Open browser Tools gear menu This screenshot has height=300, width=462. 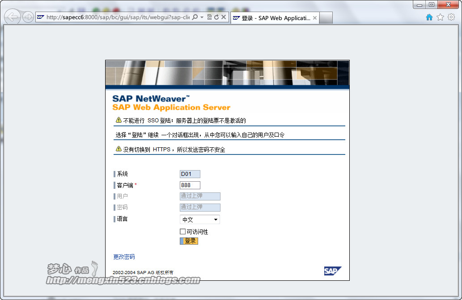tap(451, 17)
